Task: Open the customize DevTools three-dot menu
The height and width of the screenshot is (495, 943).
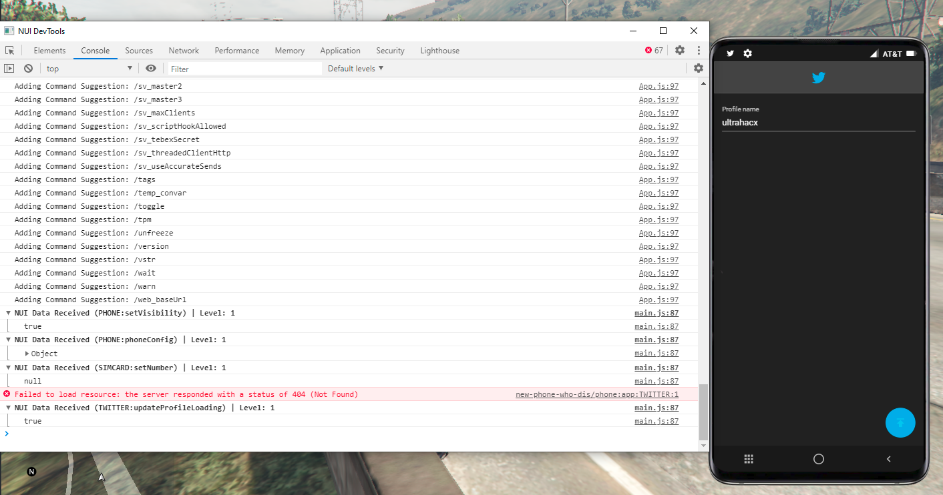Action: (697, 50)
